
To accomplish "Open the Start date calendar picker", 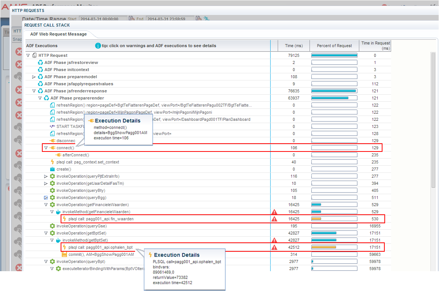I will (x=131, y=18).
